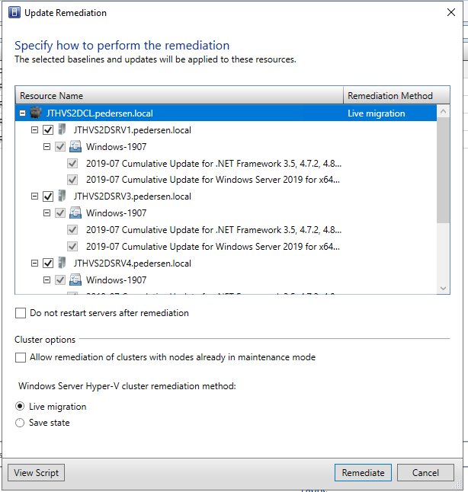
Task: Click the JTHVS2DSRV4 host server icon
Action: point(63,263)
